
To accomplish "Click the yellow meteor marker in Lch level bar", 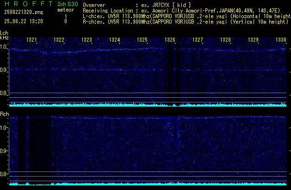I will click(133, 104).
